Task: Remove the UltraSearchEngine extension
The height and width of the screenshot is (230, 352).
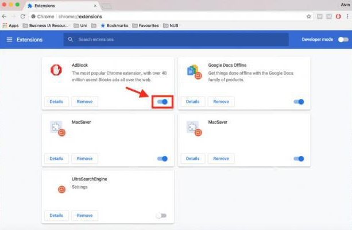Action: [x=84, y=216]
